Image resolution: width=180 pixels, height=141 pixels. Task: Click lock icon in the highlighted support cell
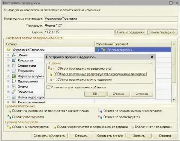103,50
